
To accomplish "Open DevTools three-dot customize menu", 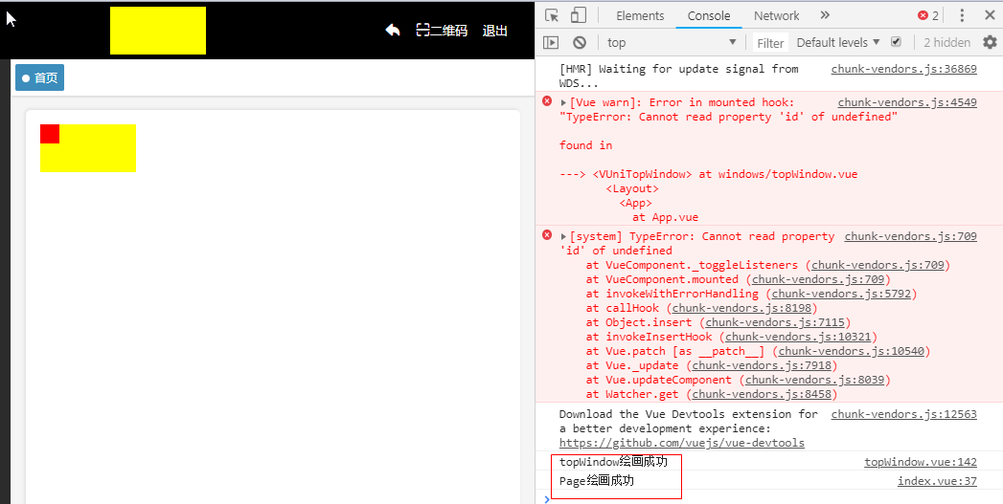I will click(x=962, y=15).
